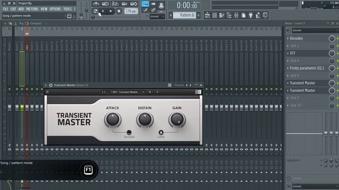Click the link/multilink controllers icon
The width and height of the screenshot is (339, 190).
(x=153, y=10)
